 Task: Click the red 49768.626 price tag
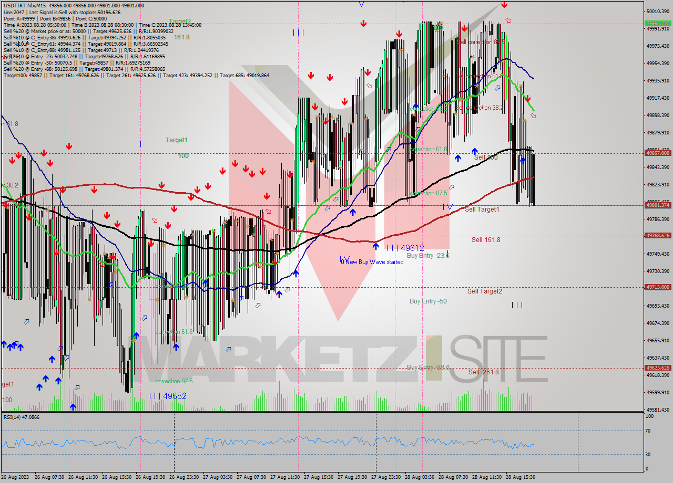(x=658, y=235)
